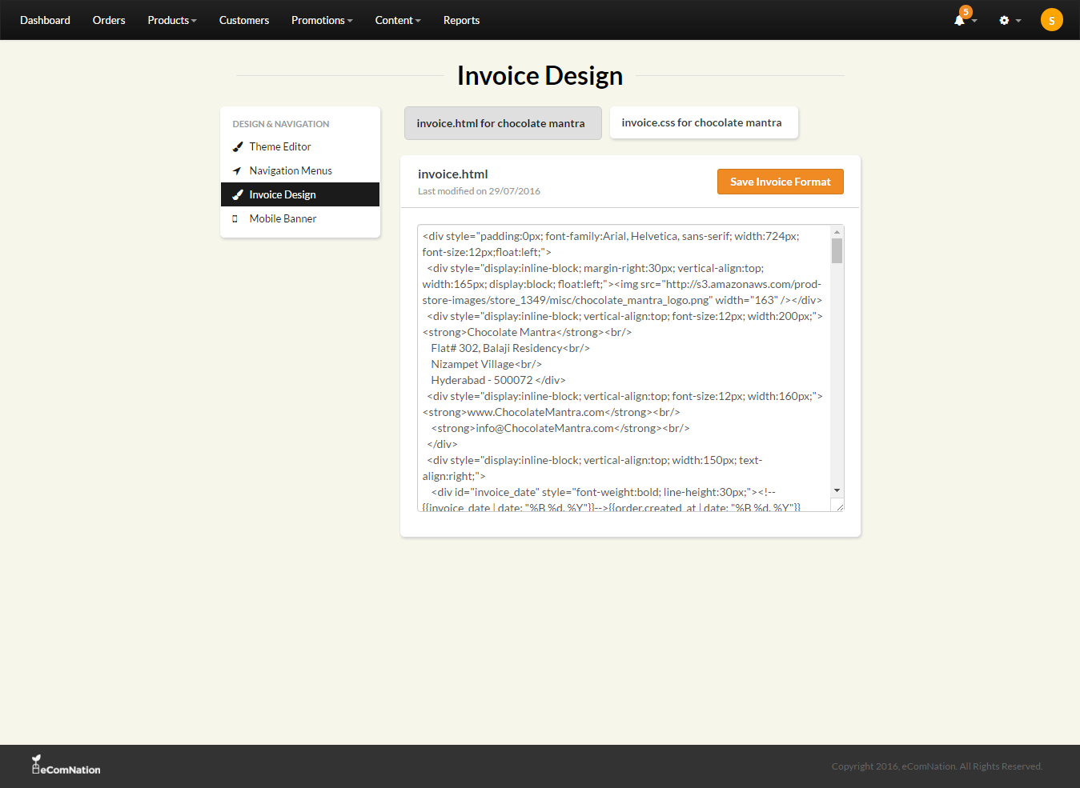
Task: Click the code editor scrollbar thumb
Action: click(837, 250)
